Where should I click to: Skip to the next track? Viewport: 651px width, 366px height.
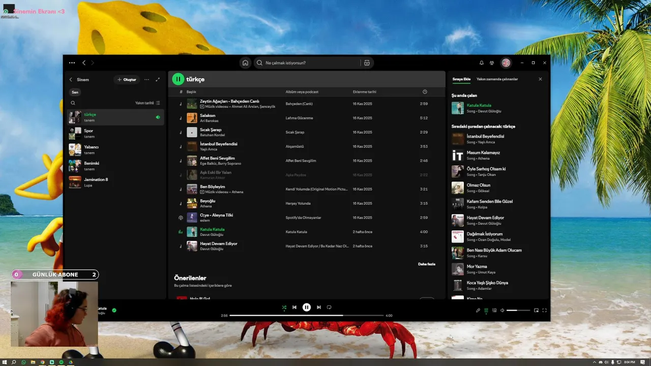click(x=319, y=307)
